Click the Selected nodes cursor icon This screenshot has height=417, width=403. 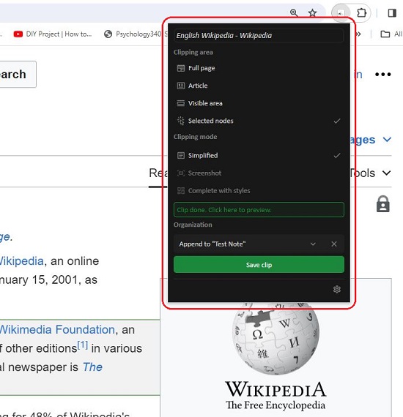[181, 121]
